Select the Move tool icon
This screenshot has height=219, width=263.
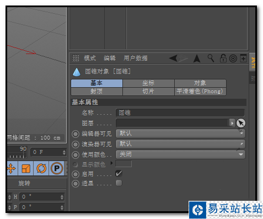click(x=12, y=168)
